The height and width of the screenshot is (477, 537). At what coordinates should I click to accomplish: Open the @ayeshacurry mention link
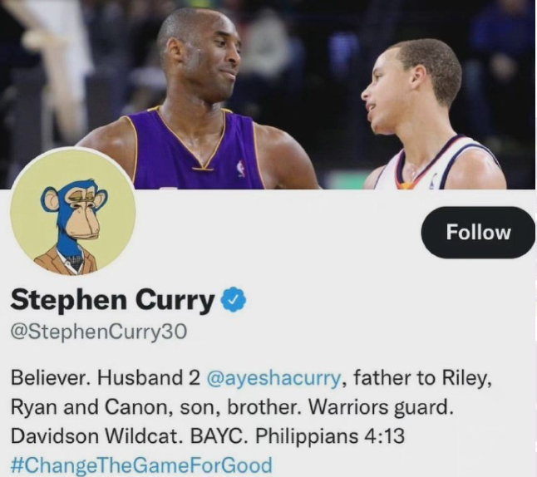pos(274,378)
